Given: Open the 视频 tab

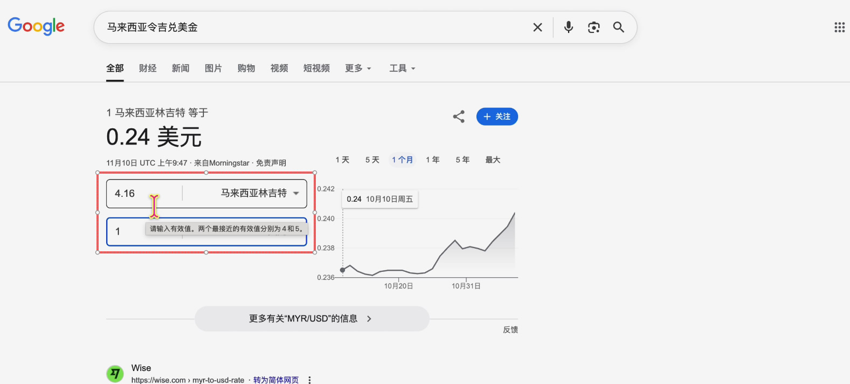Looking at the screenshot, I should (x=279, y=68).
